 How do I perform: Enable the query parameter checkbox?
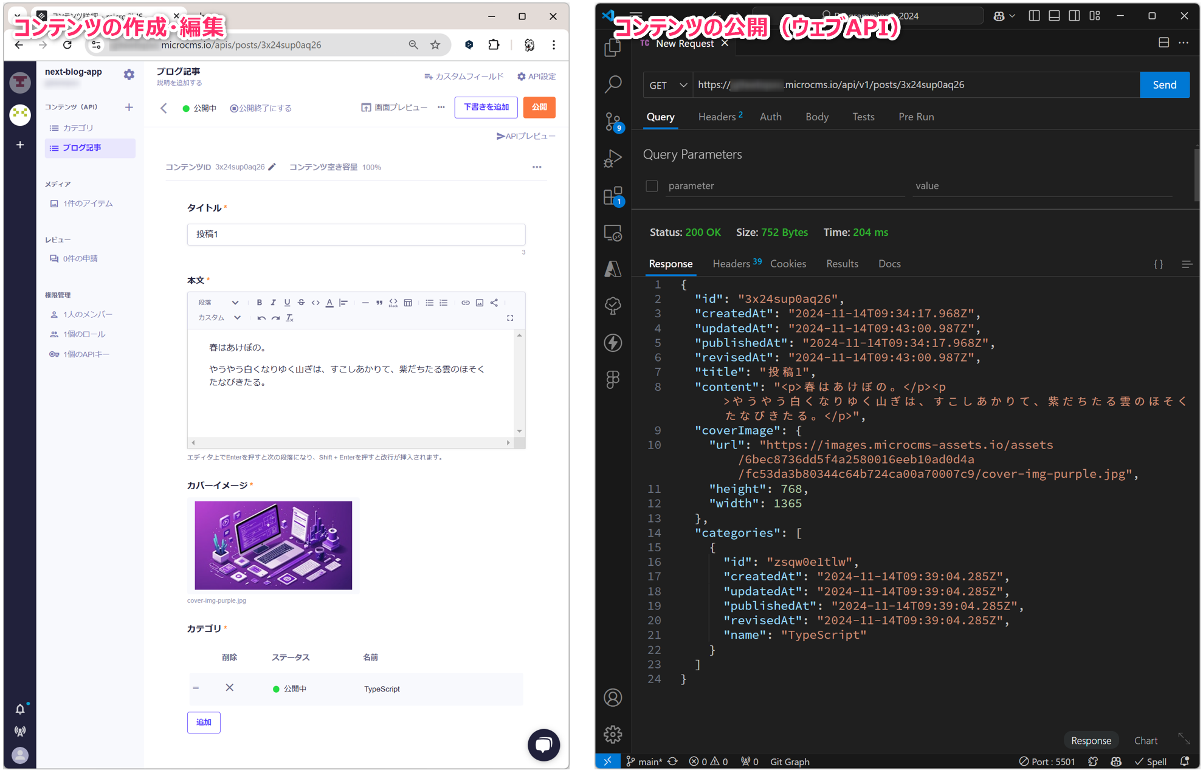pyautogui.click(x=652, y=186)
